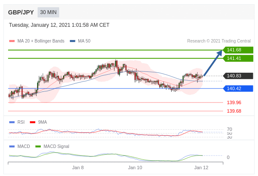The image size is (258, 176).
Task: Click the 139.68 support level label
Action: click(234, 111)
